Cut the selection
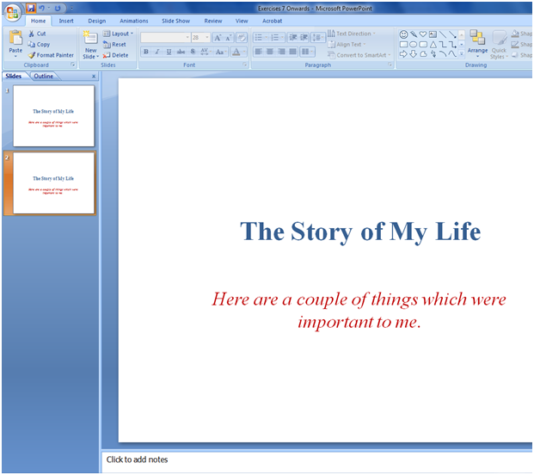Image resolution: width=534 pixels, height=475 pixels. click(37, 34)
